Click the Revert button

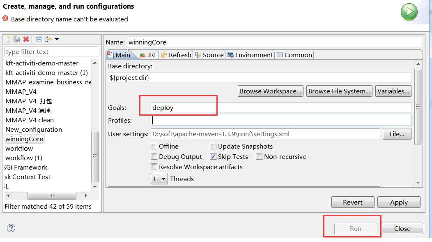tap(353, 202)
